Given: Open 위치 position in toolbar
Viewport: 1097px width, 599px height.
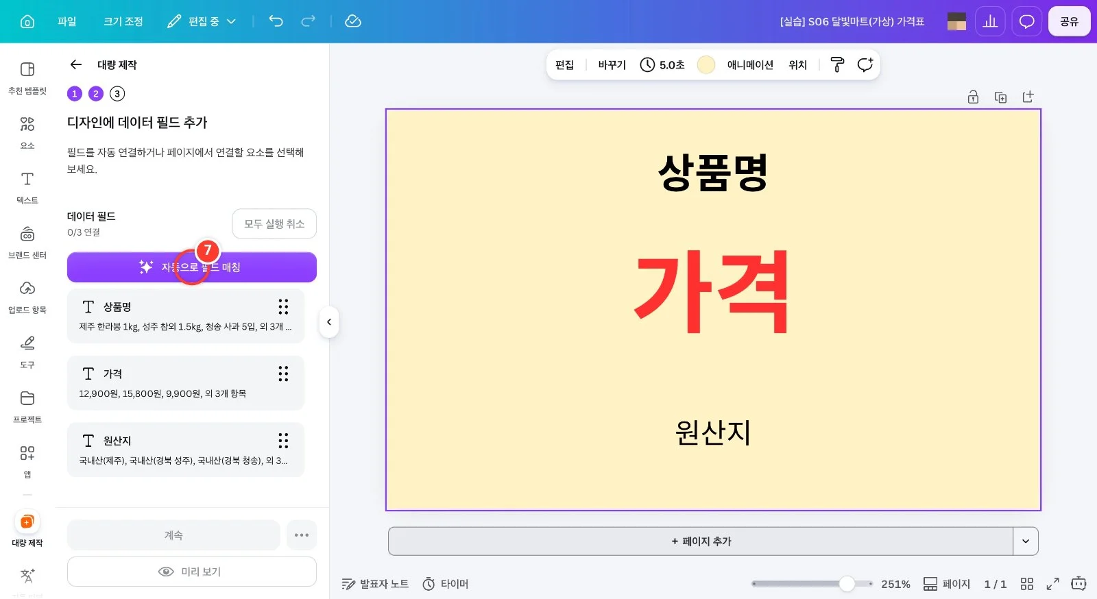Looking at the screenshot, I should pos(797,64).
